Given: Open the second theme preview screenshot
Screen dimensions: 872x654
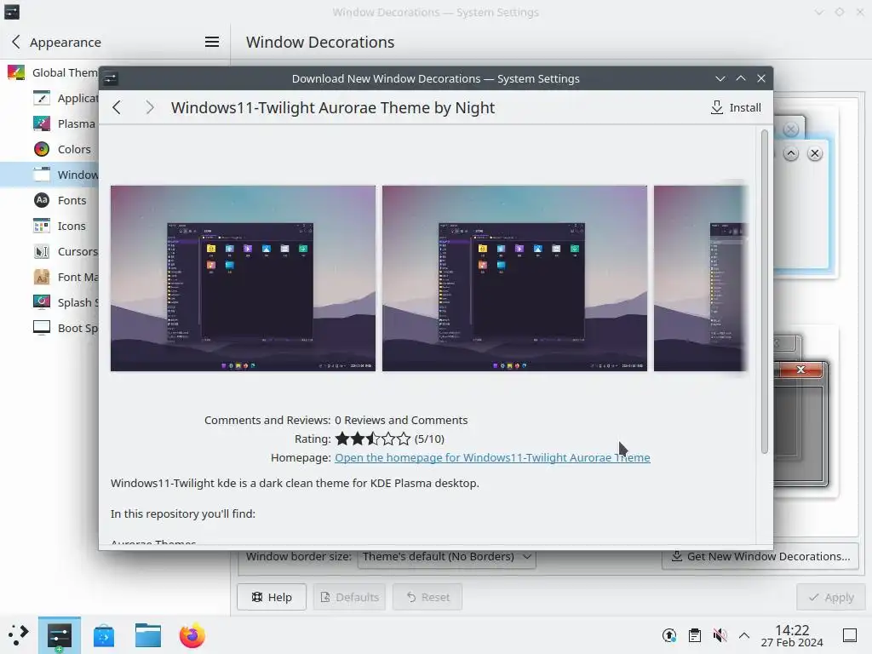Looking at the screenshot, I should click(514, 278).
